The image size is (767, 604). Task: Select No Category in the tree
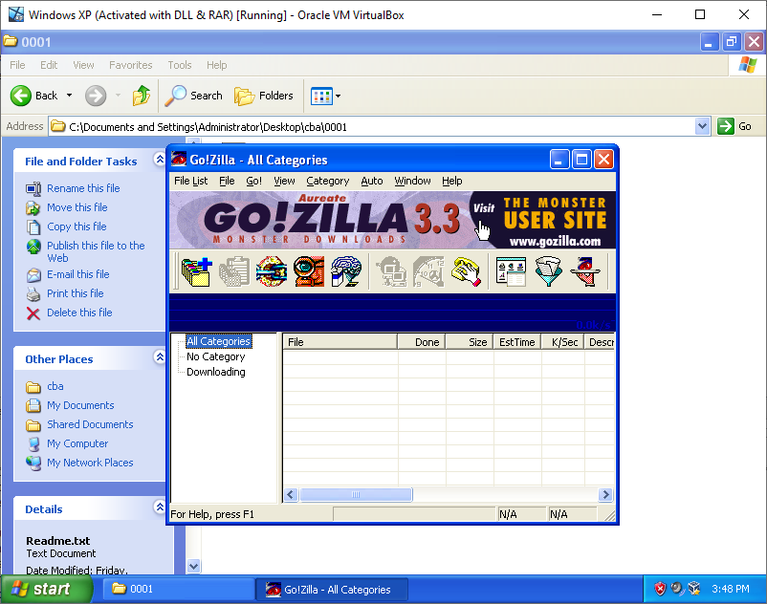pos(216,356)
